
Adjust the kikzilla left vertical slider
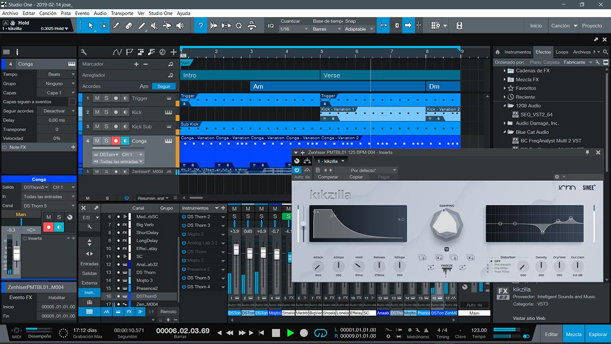click(x=304, y=224)
